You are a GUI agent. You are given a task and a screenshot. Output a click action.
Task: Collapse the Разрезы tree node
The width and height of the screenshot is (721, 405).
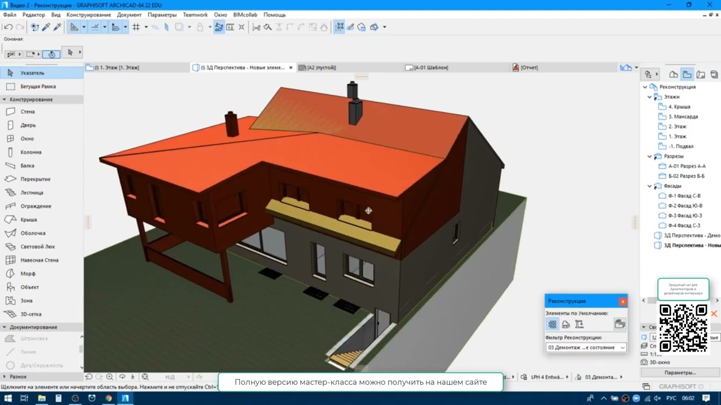[x=649, y=156]
